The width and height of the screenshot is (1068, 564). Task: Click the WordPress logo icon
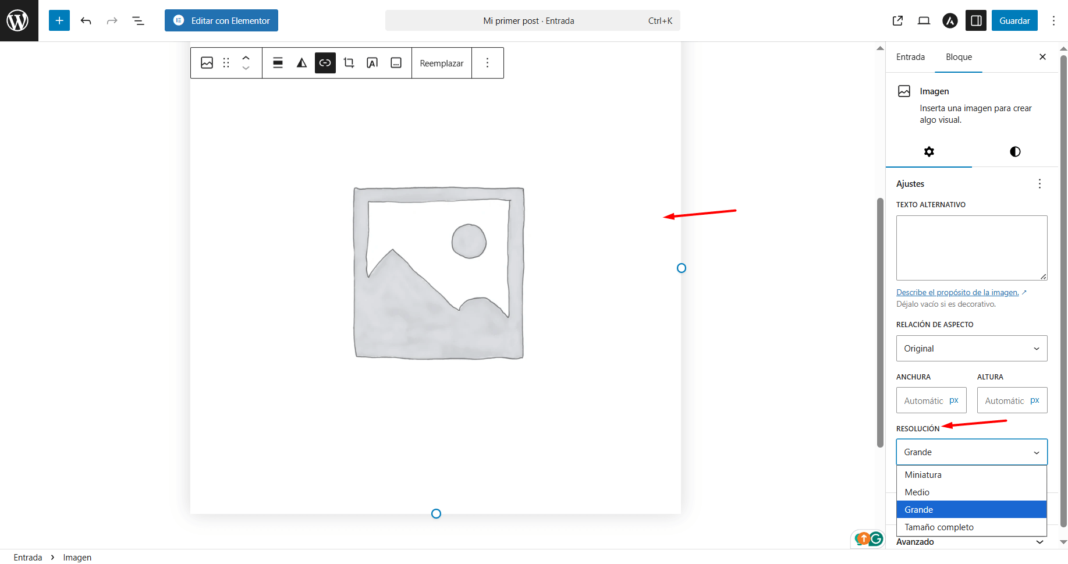[18, 20]
